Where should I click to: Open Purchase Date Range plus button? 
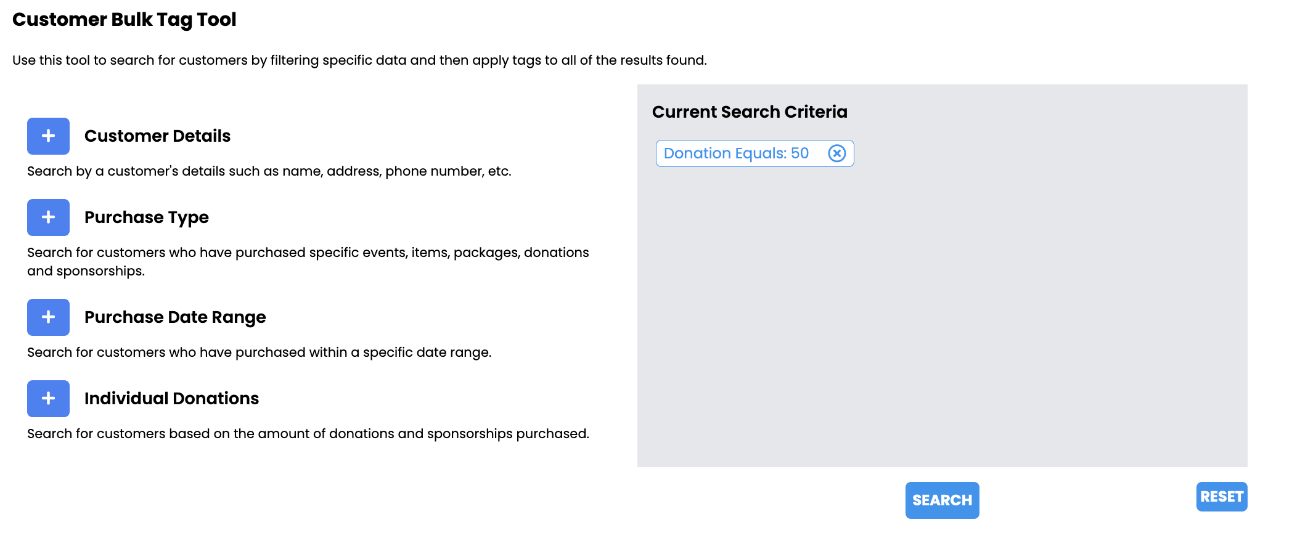coord(48,317)
